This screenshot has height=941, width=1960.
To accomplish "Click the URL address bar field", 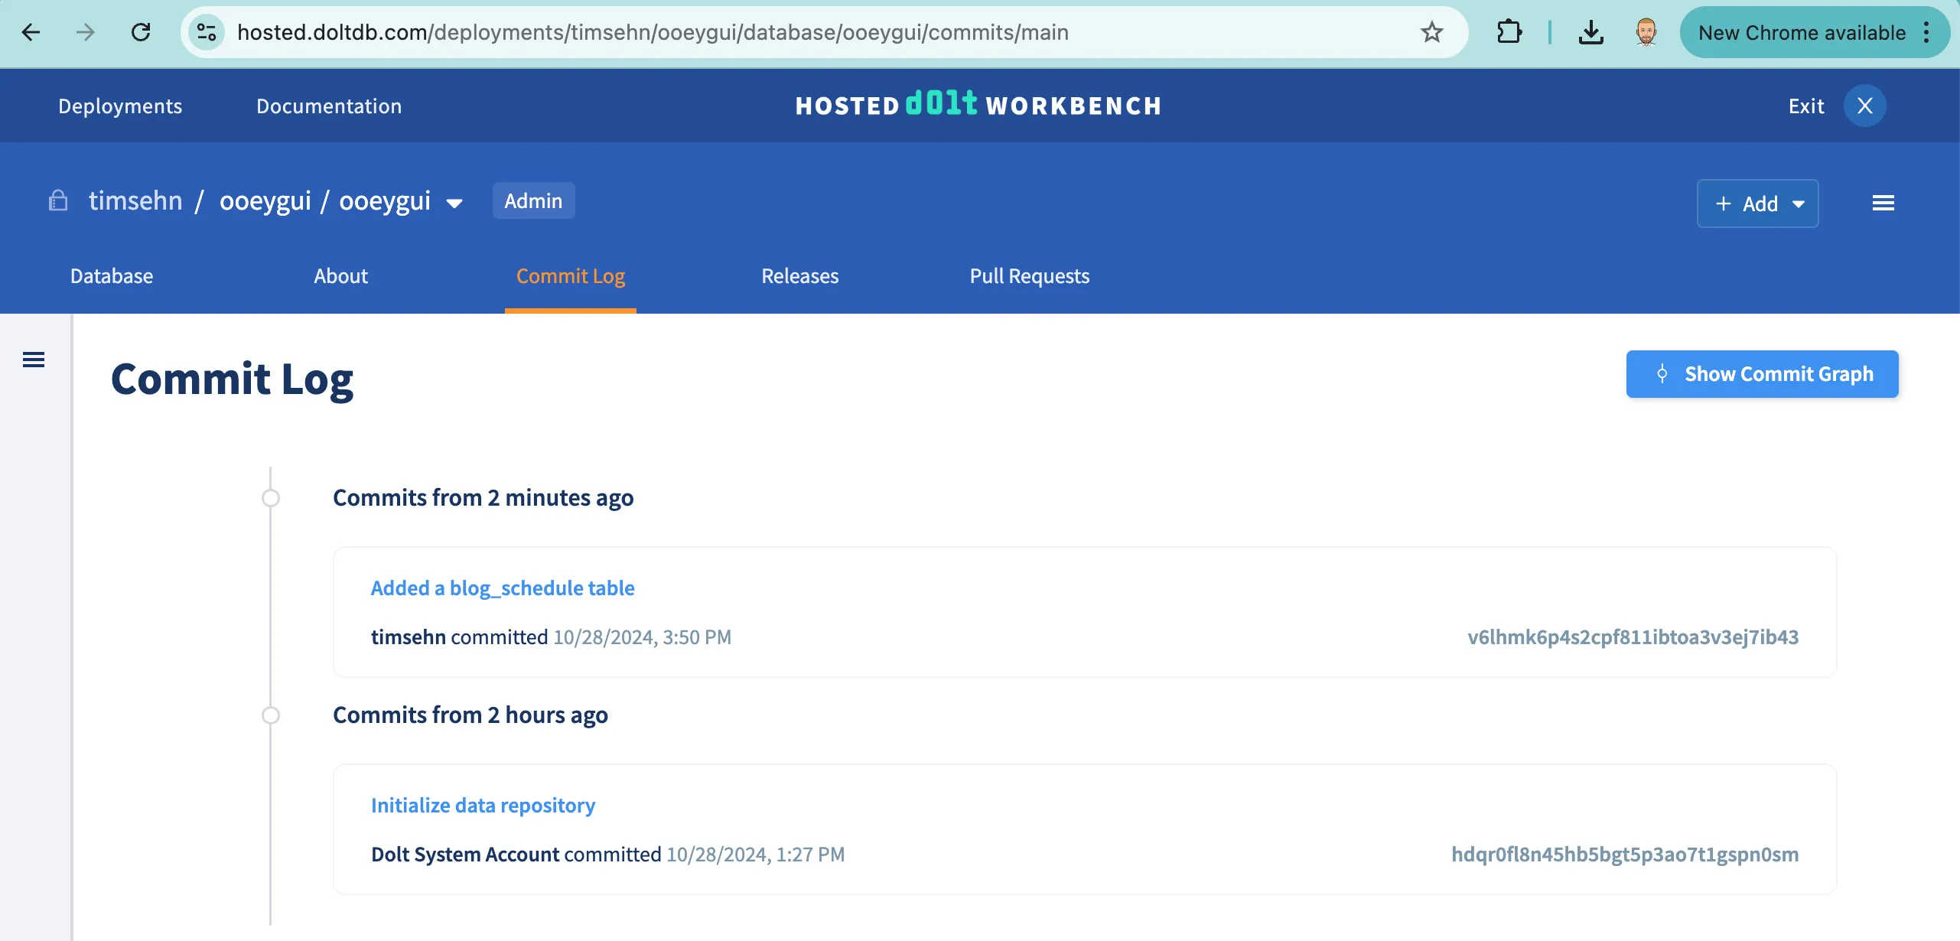I will pyautogui.click(x=765, y=32).
